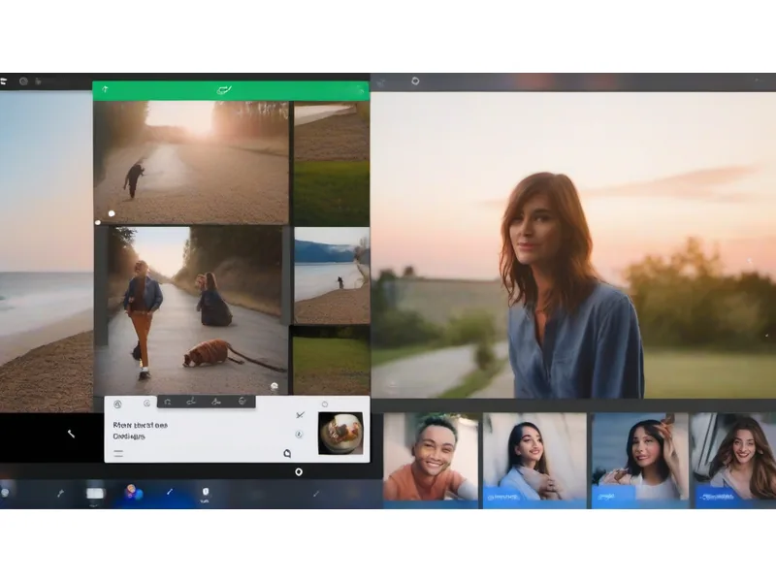
Task: Select the photo of the person walking on the road
Action: click(x=190, y=308)
